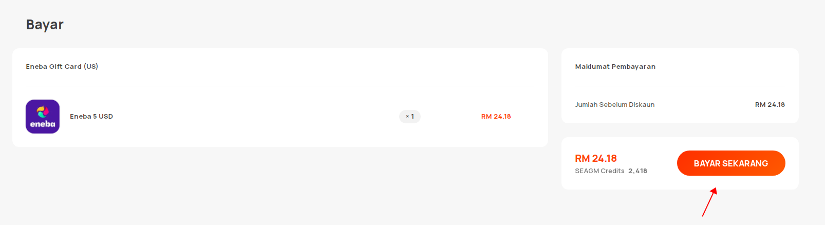Click the red arrow annotation
825x225 pixels.
click(709, 202)
